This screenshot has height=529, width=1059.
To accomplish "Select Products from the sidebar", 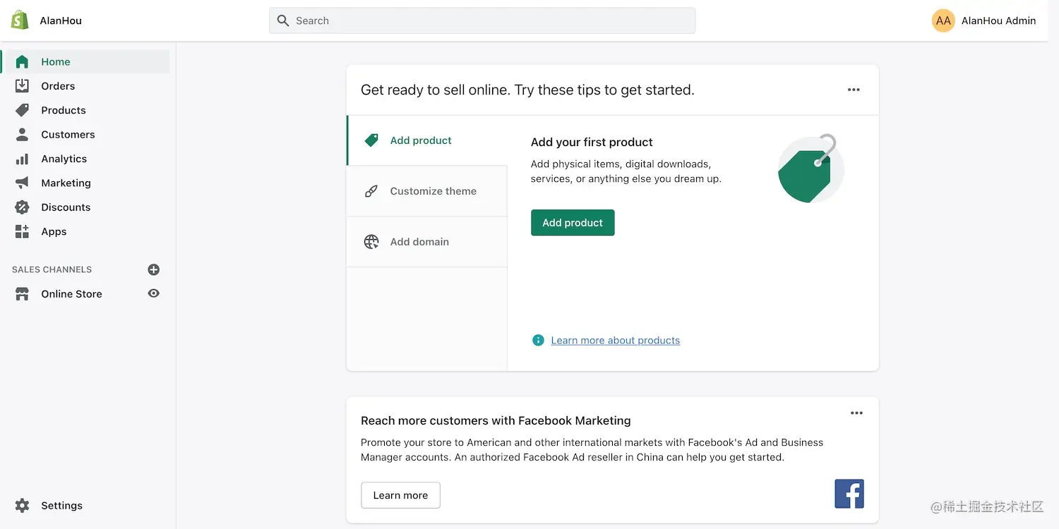I will point(63,110).
